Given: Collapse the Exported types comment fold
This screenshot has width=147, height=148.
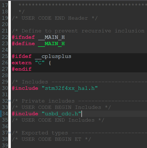Looking at the screenshot, I should 9,133.
